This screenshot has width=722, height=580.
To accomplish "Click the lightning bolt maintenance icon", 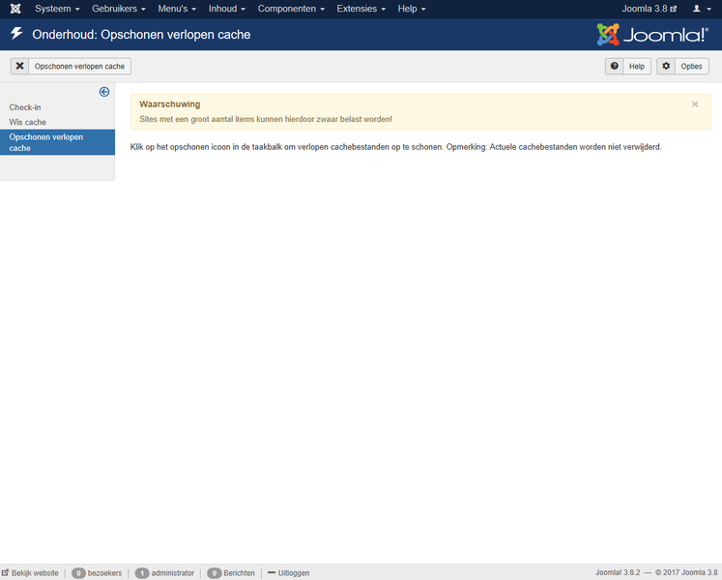I will point(16,34).
